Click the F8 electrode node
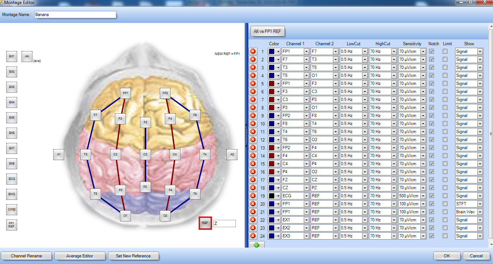This screenshot has width=493, height=264. tap(195, 115)
